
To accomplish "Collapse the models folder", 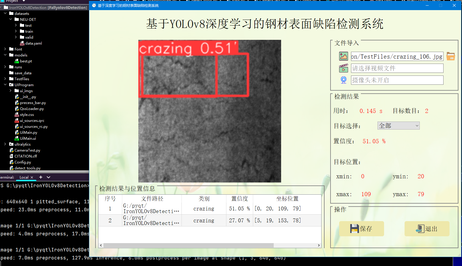I will 5,55.
